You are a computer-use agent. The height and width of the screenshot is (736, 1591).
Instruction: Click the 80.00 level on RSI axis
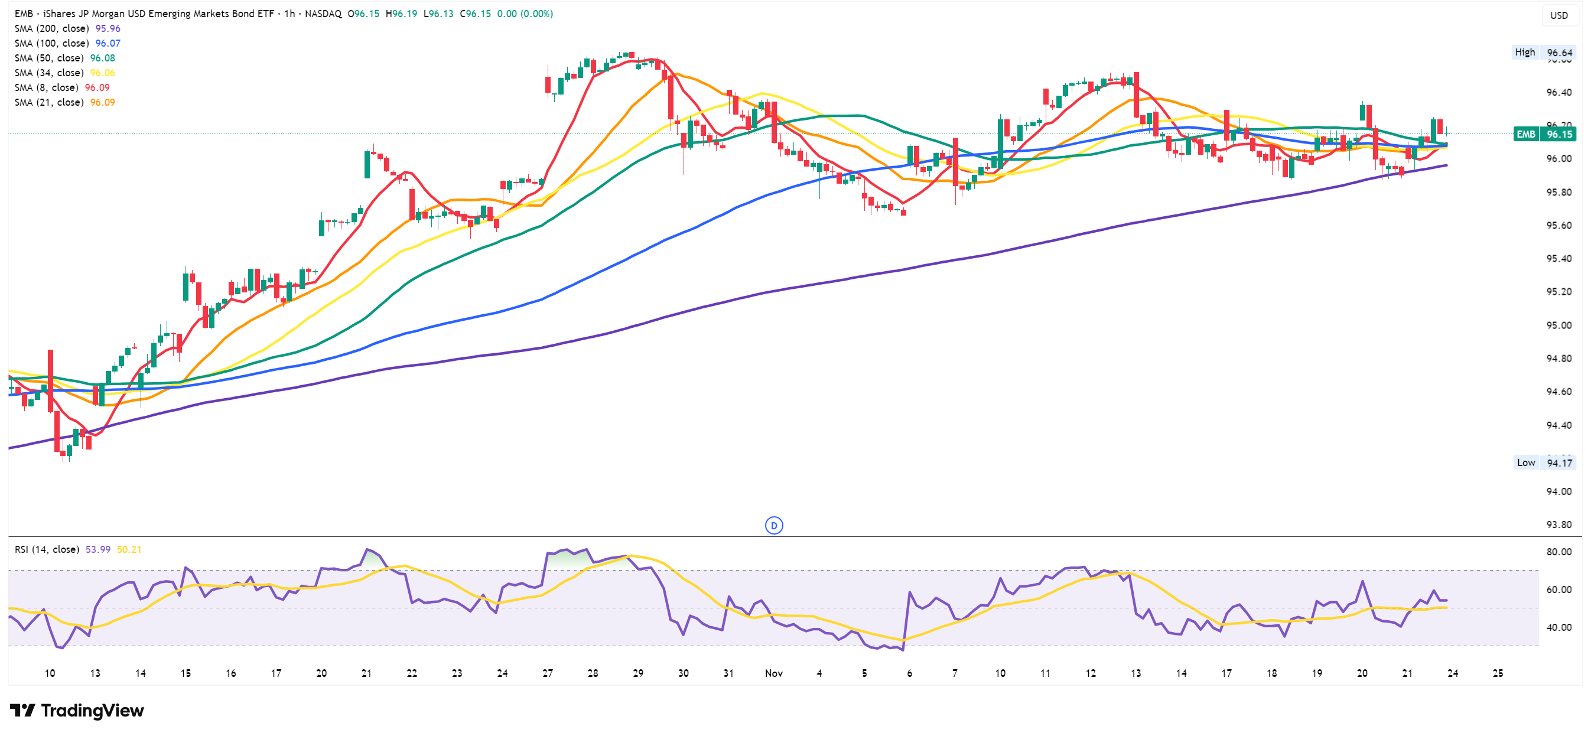1559,552
